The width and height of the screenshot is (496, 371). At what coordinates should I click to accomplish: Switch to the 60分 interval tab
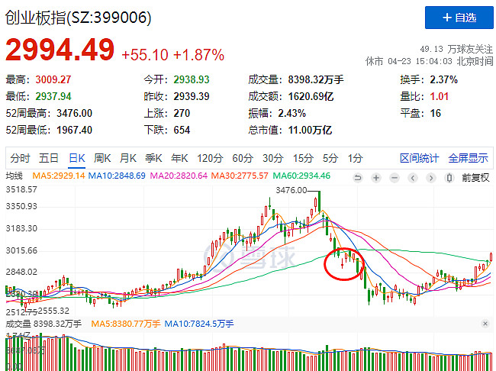point(243,158)
